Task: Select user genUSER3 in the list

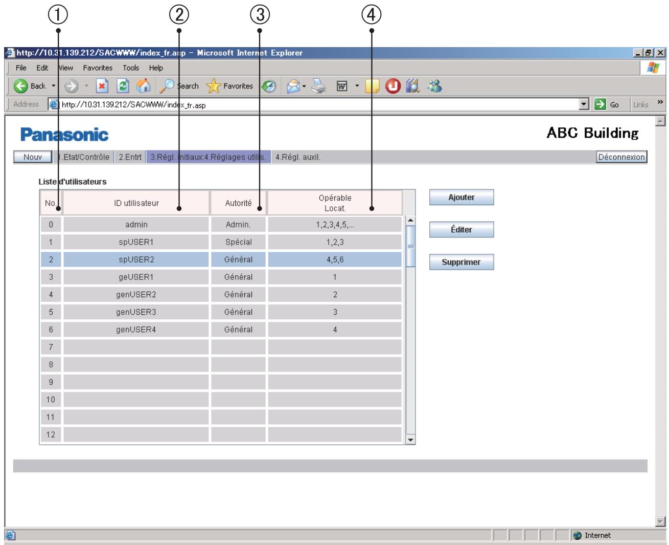Action: pyautogui.click(x=221, y=312)
